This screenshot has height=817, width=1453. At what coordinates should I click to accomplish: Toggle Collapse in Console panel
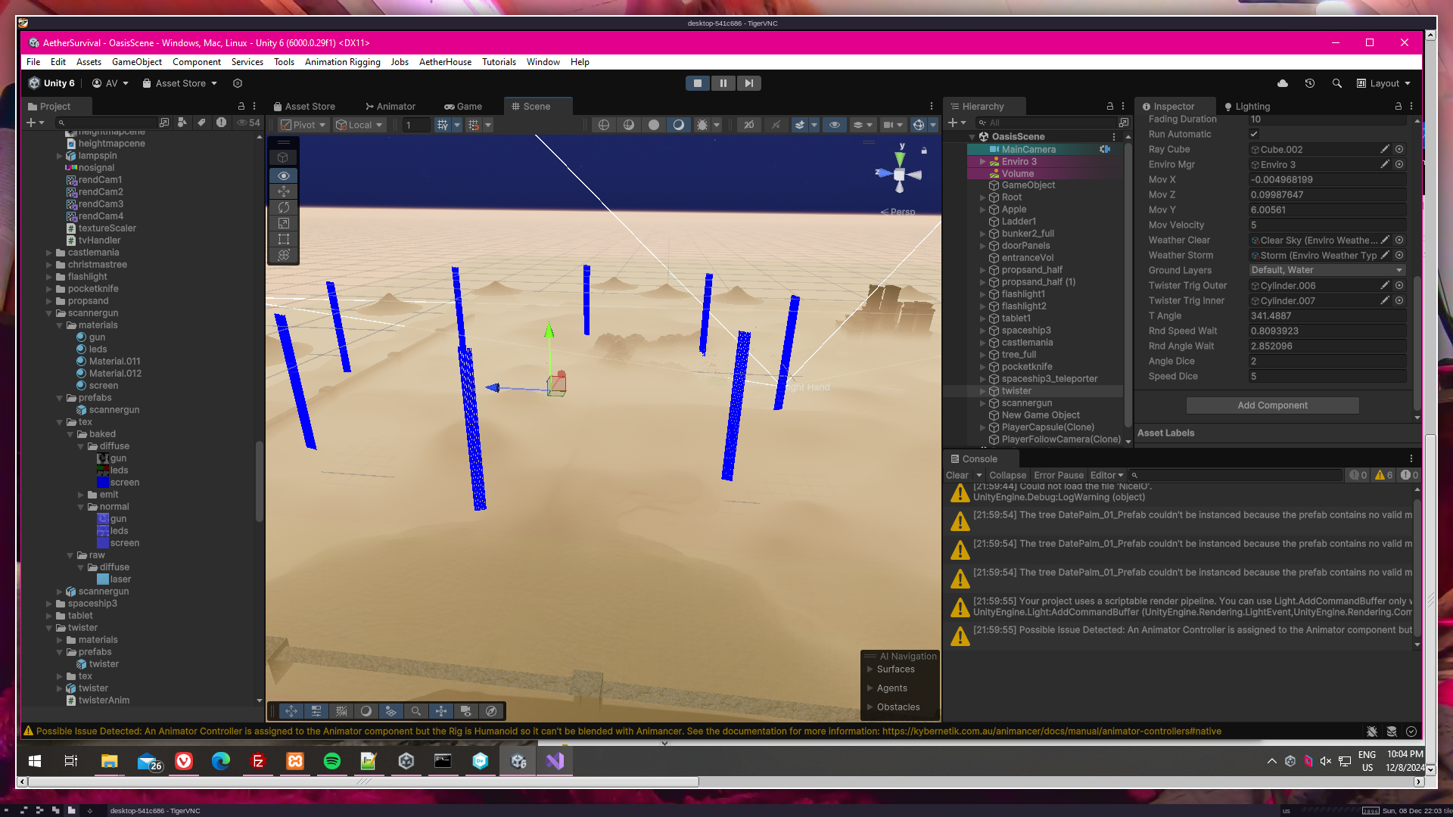coord(1007,475)
